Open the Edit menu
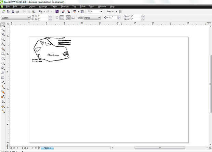 point(15,6)
